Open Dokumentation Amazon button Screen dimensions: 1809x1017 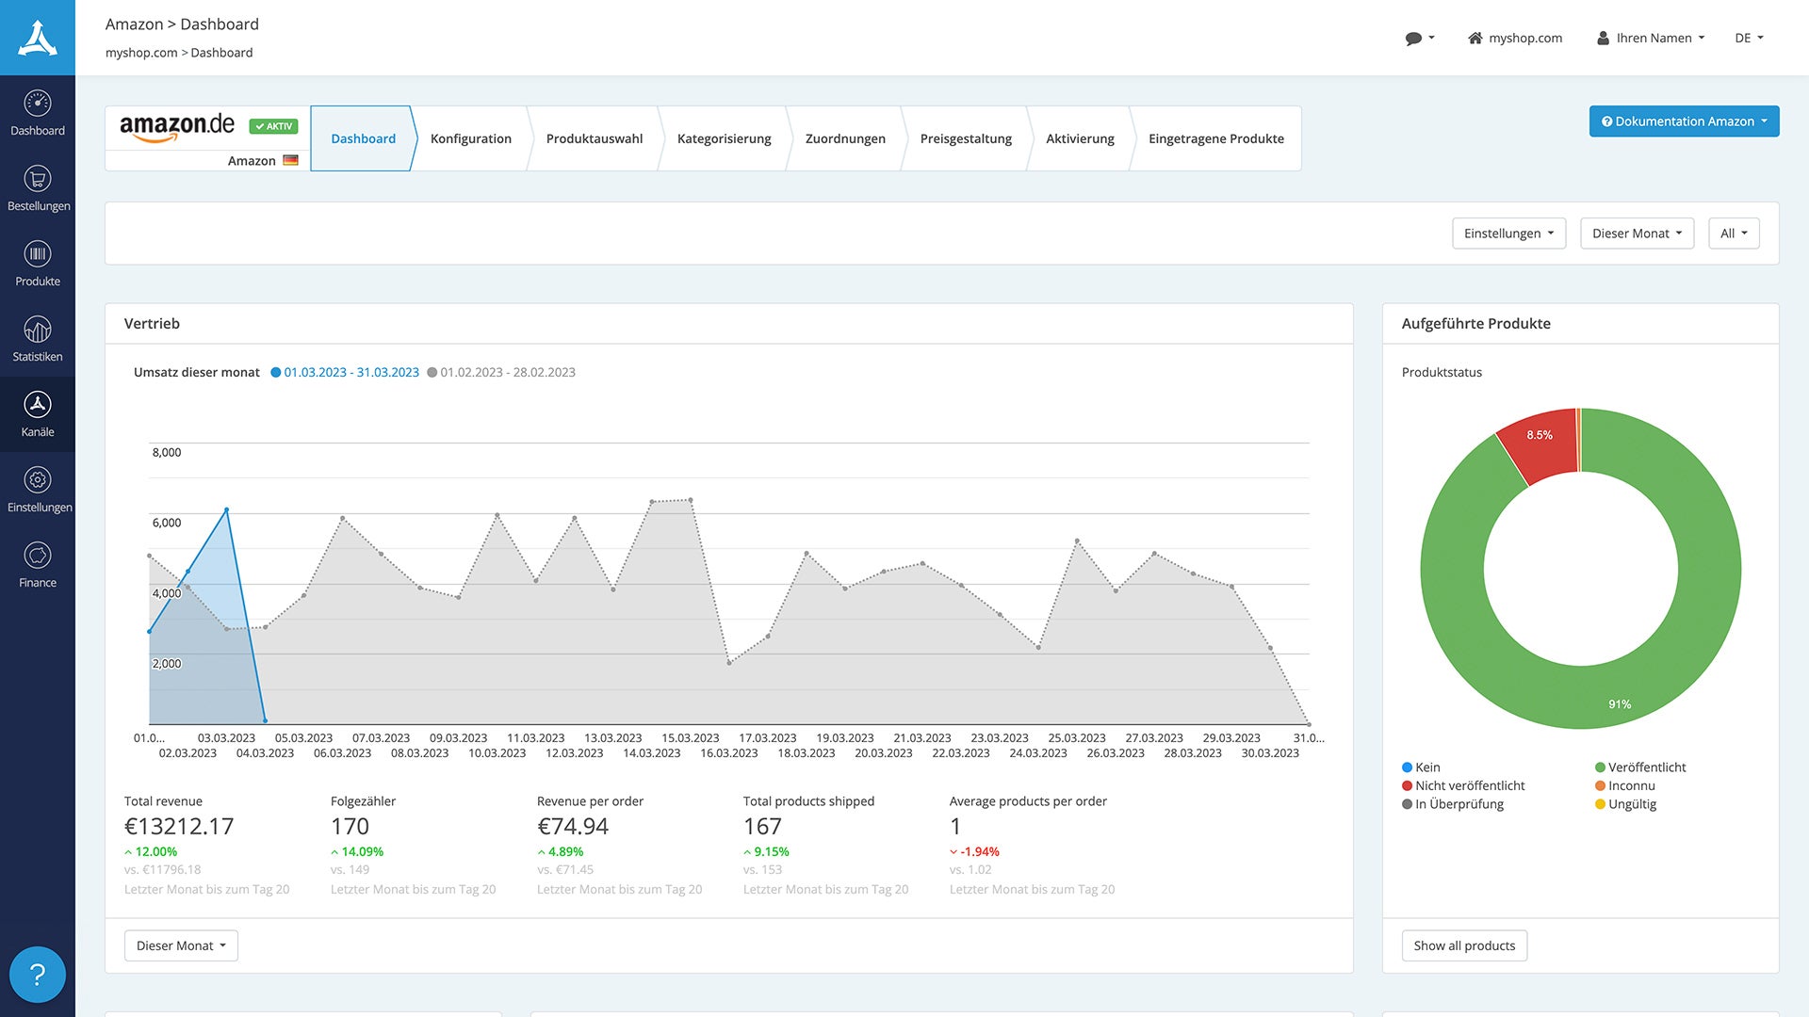click(1684, 121)
